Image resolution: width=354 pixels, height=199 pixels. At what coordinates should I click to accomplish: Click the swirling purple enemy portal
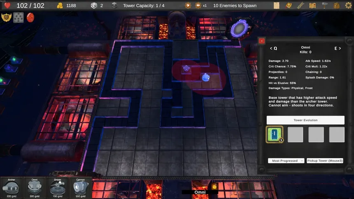(239, 29)
